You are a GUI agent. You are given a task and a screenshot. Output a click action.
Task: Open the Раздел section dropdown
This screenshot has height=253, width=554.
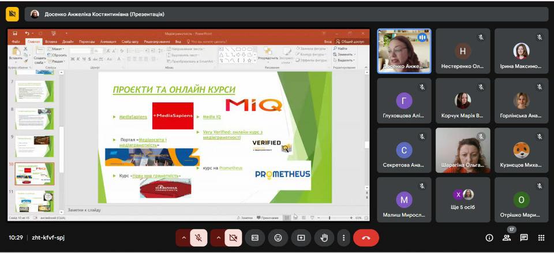click(57, 62)
